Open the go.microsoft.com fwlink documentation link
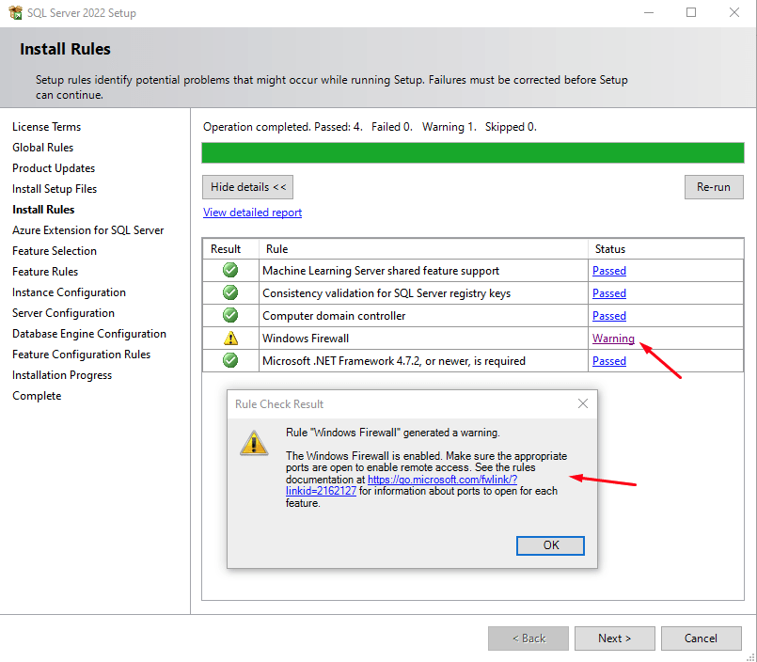757x662 pixels. [442, 480]
